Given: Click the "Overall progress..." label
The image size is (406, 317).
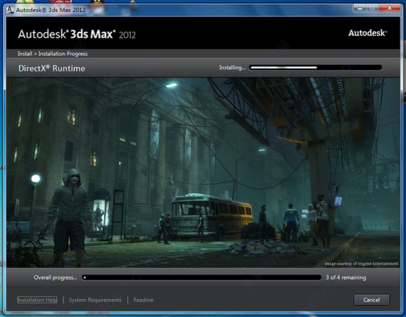Looking at the screenshot, I should [55, 277].
